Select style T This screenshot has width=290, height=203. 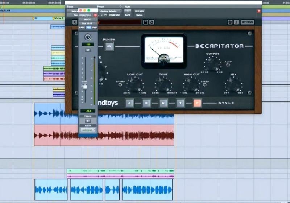pyautogui.click(x=180, y=103)
